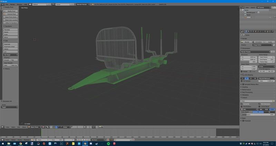Open the Set Origin dropdown
Screen dimensions: 276x146
[x=10, y=55]
